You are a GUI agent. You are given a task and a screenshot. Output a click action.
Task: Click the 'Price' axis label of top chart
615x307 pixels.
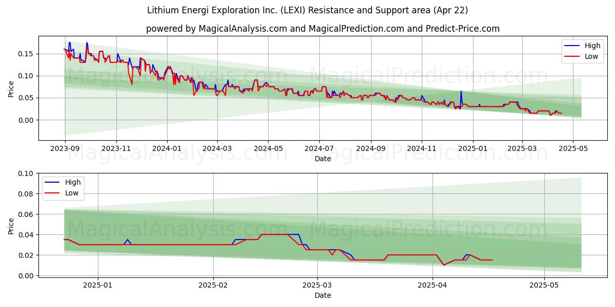click(11, 89)
